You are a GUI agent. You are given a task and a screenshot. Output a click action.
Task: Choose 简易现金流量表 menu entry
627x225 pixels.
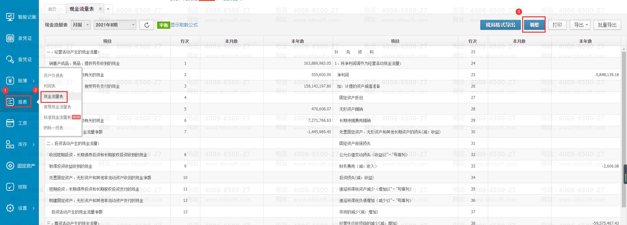pyautogui.click(x=58, y=107)
